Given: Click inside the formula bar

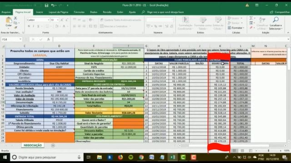Looking at the screenshot, I should (170, 39).
